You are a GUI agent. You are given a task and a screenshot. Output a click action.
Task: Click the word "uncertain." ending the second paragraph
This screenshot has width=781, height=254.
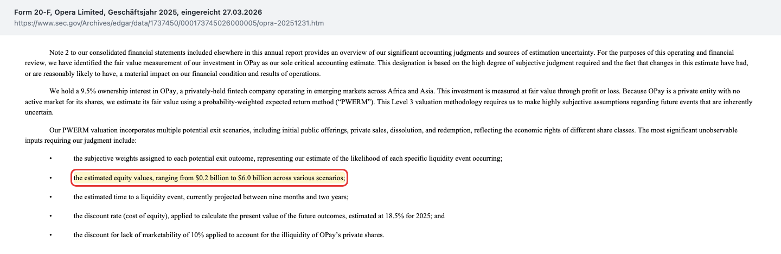pyautogui.click(x=40, y=112)
